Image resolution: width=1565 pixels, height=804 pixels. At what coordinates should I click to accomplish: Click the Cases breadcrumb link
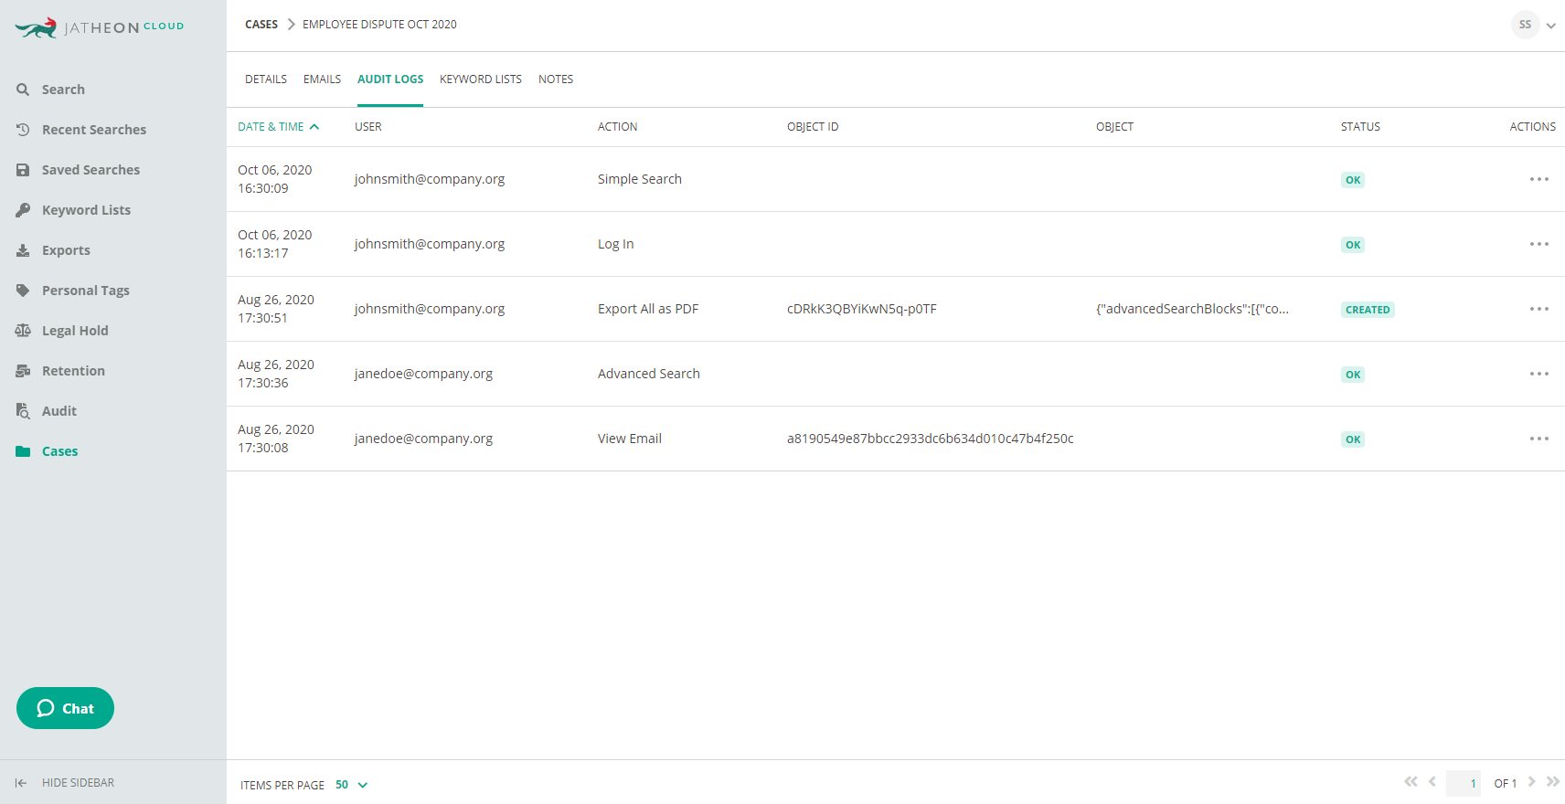click(261, 25)
